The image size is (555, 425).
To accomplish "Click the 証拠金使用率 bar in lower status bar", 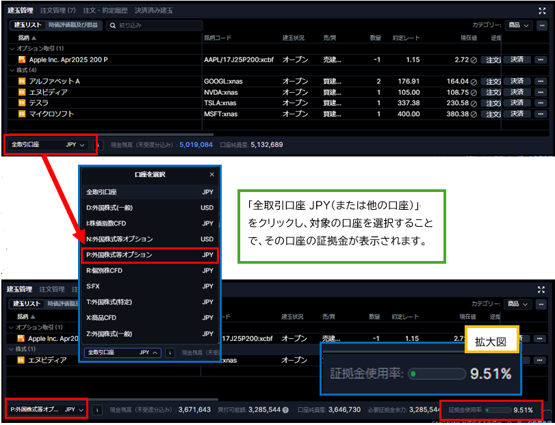I will click(x=498, y=410).
